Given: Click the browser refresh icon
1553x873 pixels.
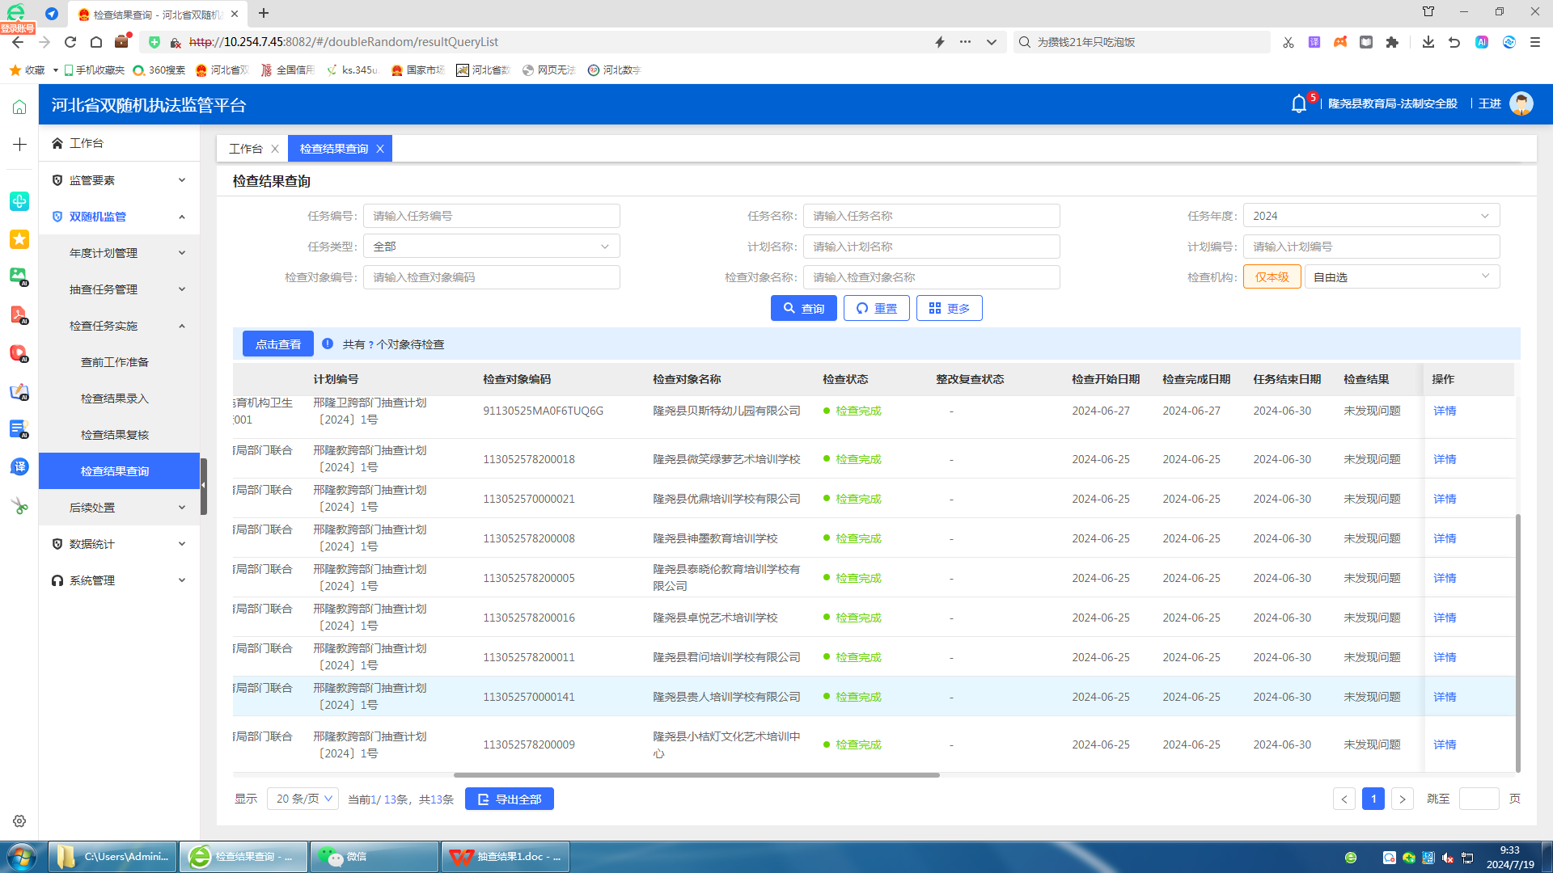Looking at the screenshot, I should coord(70,42).
